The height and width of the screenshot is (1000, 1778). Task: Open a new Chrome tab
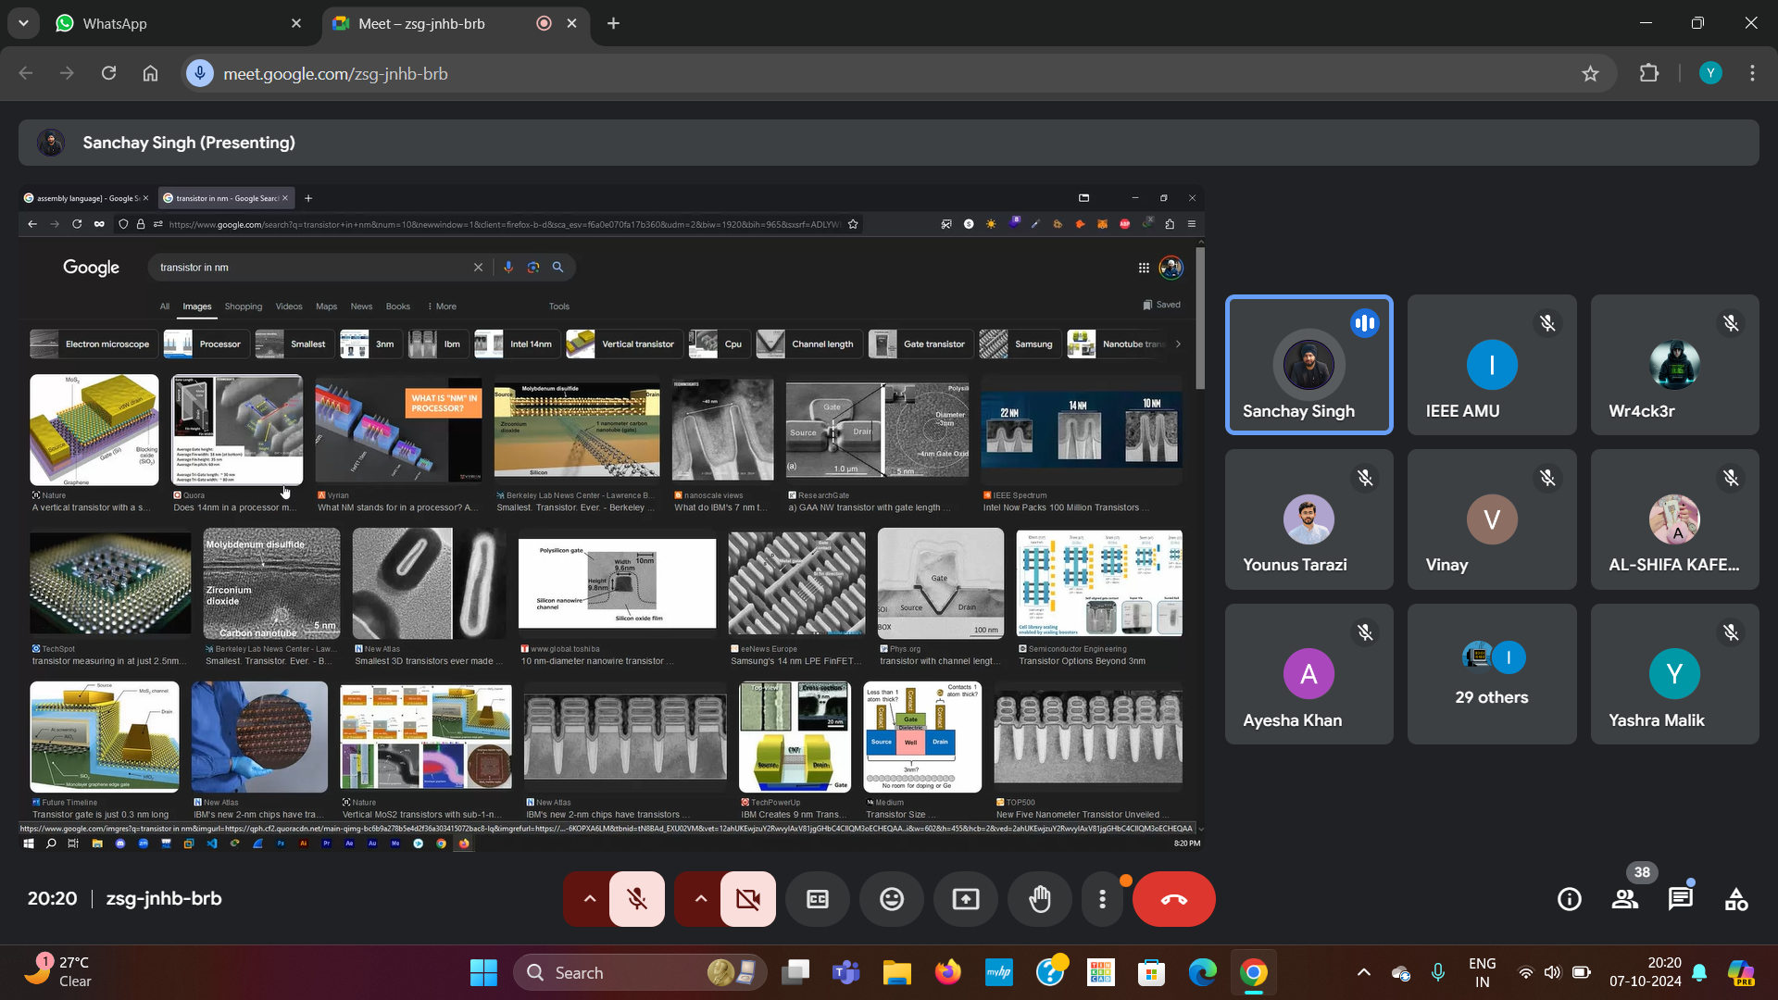click(613, 23)
